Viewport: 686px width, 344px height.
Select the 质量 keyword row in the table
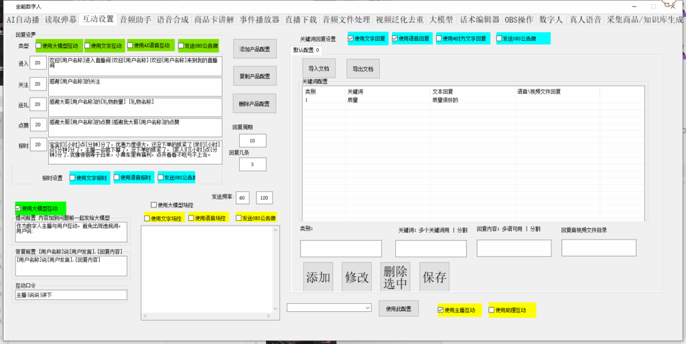451,100
